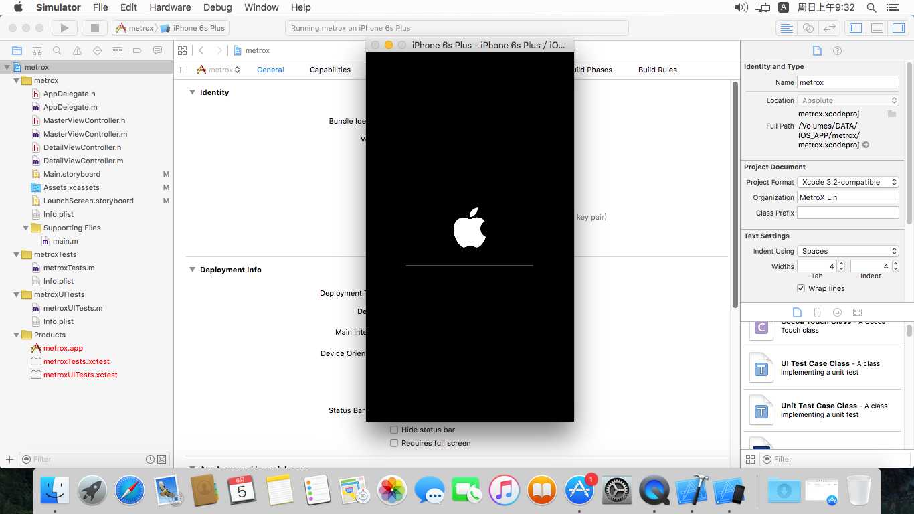Switch to the Assistant editor button
Image resolution: width=914 pixels, height=514 pixels.
click(808, 28)
